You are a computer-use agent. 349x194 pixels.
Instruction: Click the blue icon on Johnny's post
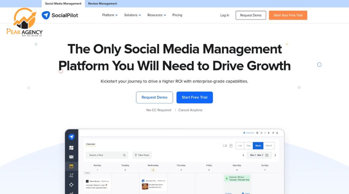tap(143, 181)
